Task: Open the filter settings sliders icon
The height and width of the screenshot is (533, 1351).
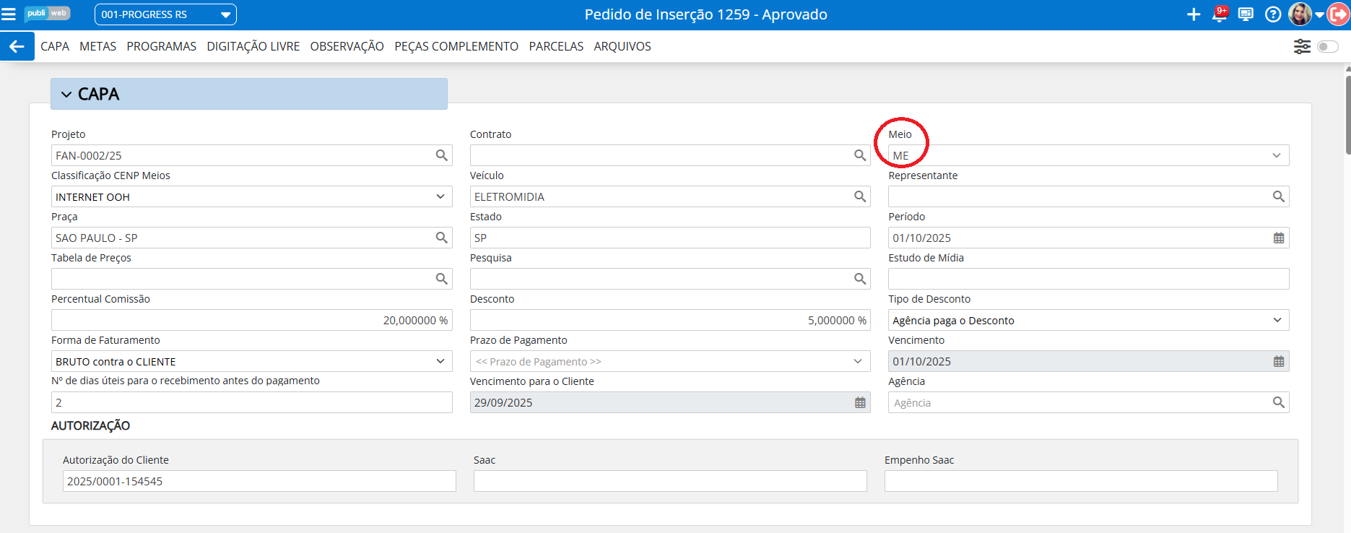Action: click(x=1302, y=47)
